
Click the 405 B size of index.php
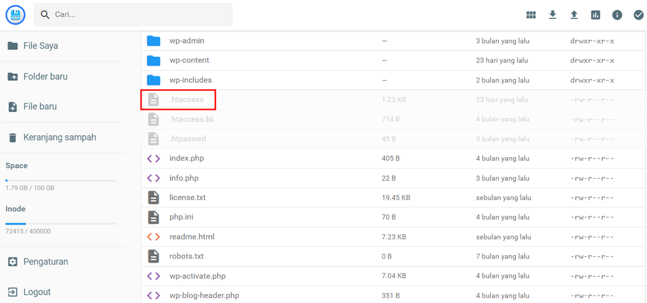coord(390,158)
